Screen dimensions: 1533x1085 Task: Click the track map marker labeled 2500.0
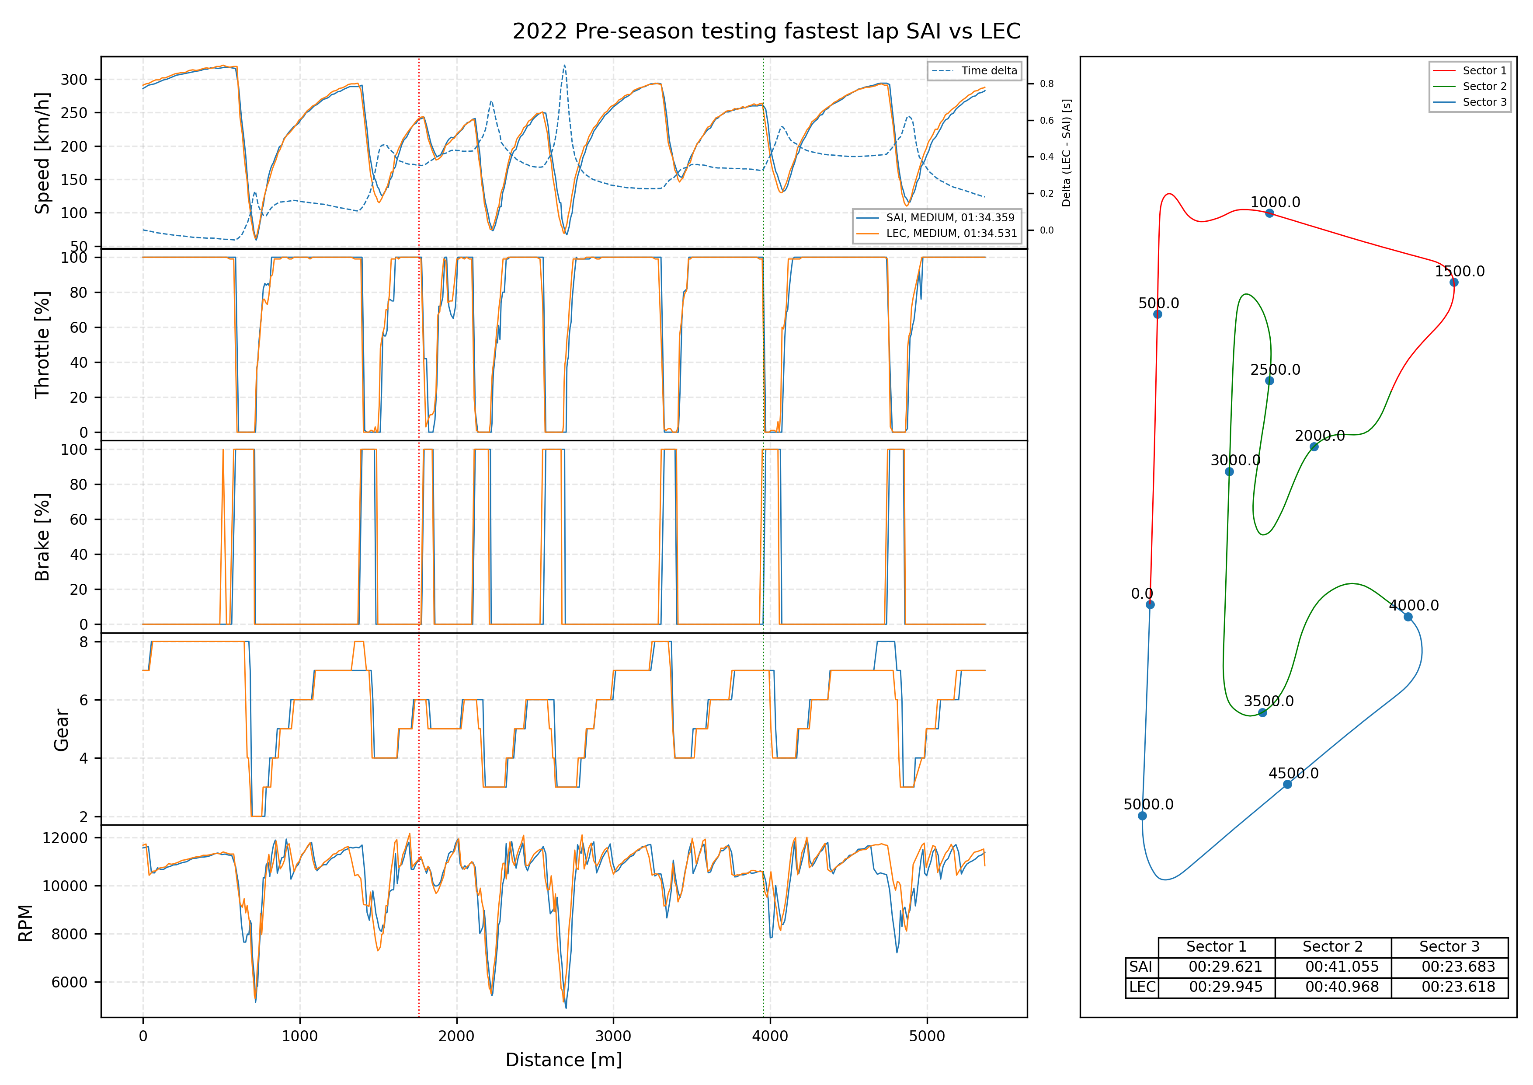click(1269, 381)
